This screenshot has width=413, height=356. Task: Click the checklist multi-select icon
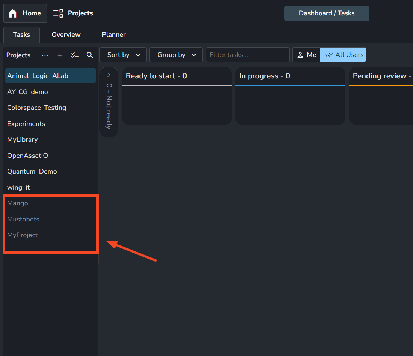tap(75, 55)
